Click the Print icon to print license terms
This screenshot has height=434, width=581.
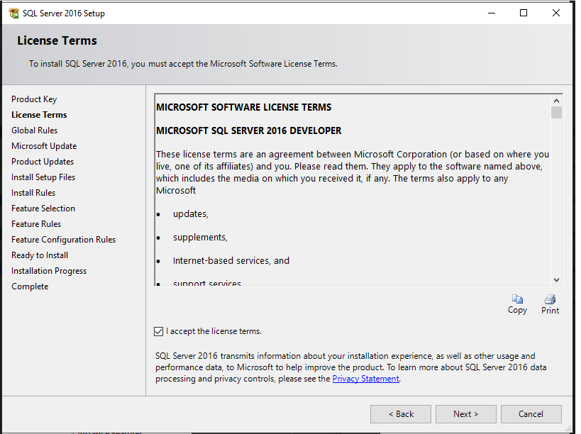click(550, 301)
